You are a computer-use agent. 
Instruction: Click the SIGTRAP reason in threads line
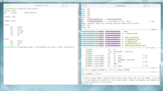(x=127, y=70)
